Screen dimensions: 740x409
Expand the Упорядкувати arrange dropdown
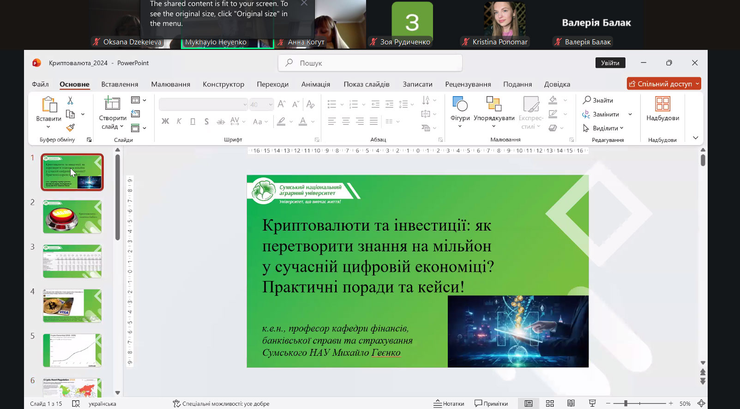(494, 118)
